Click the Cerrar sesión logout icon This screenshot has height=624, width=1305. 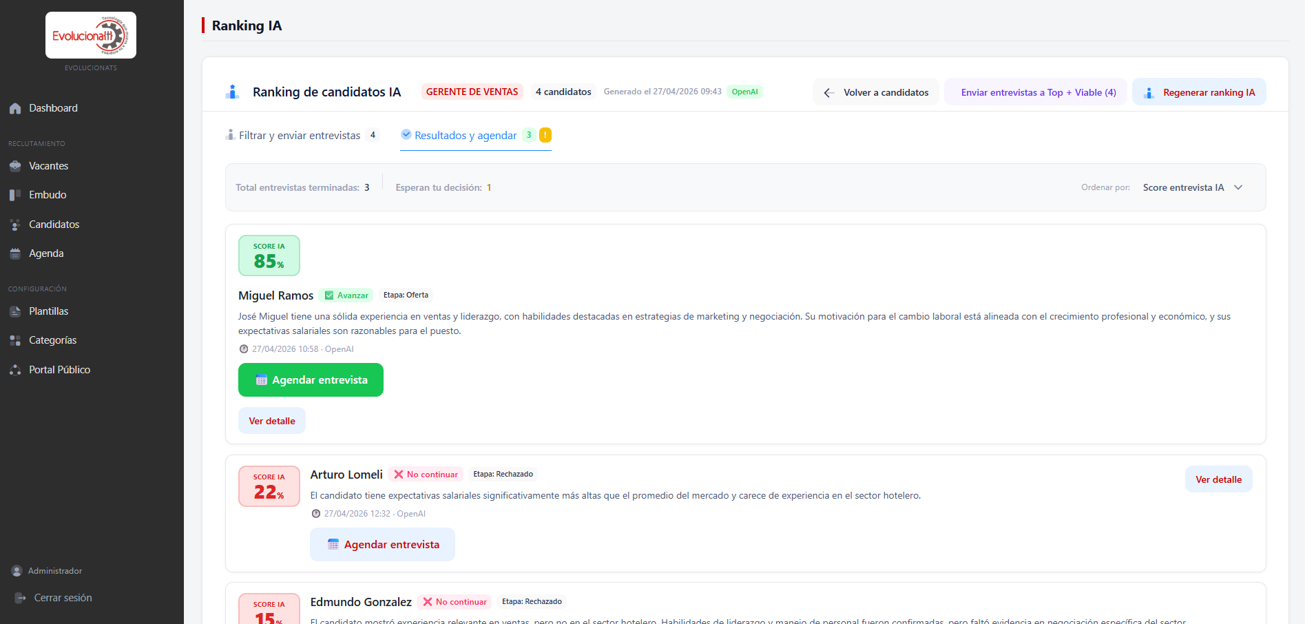click(x=21, y=598)
